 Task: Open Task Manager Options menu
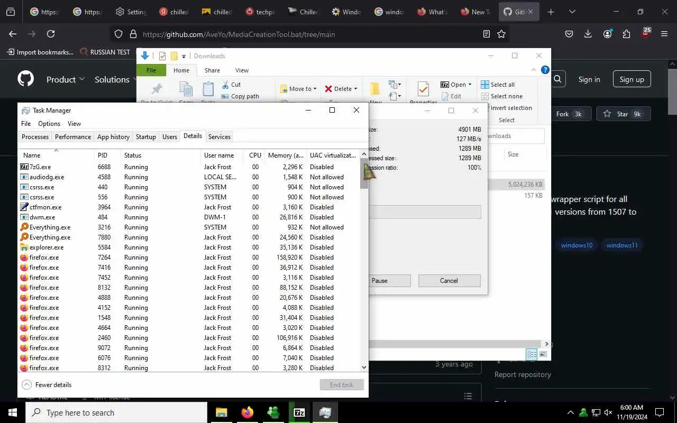coord(49,124)
